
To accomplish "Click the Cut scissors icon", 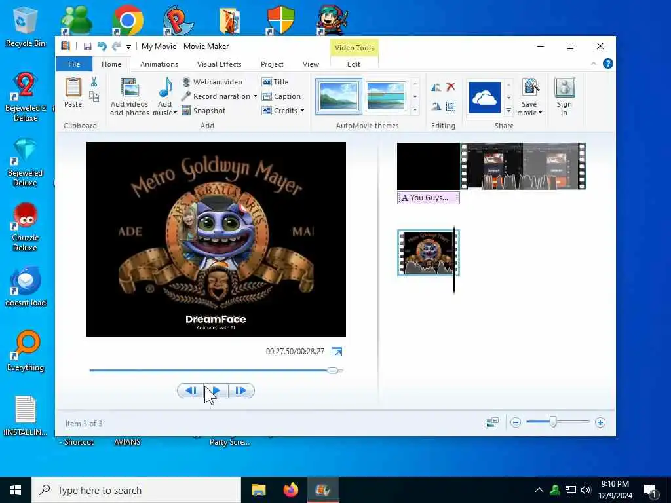I will [94, 82].
